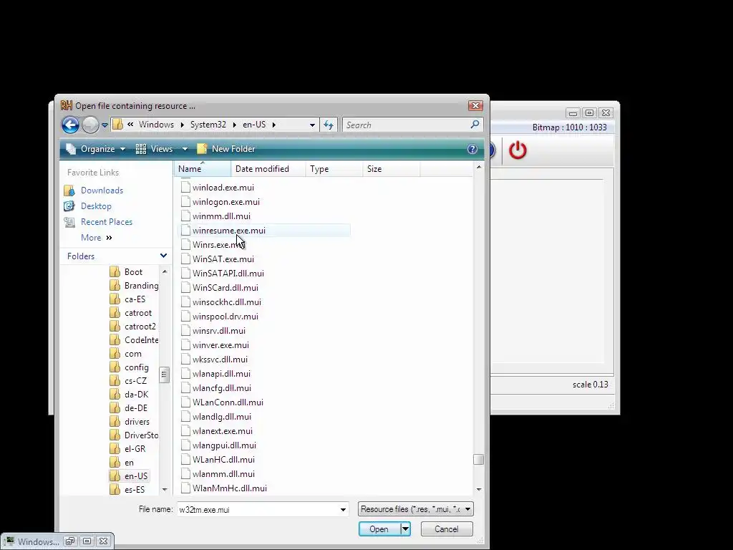Select the file winver.exe.mui
The image size is (733, 550).
pos(220,345)
